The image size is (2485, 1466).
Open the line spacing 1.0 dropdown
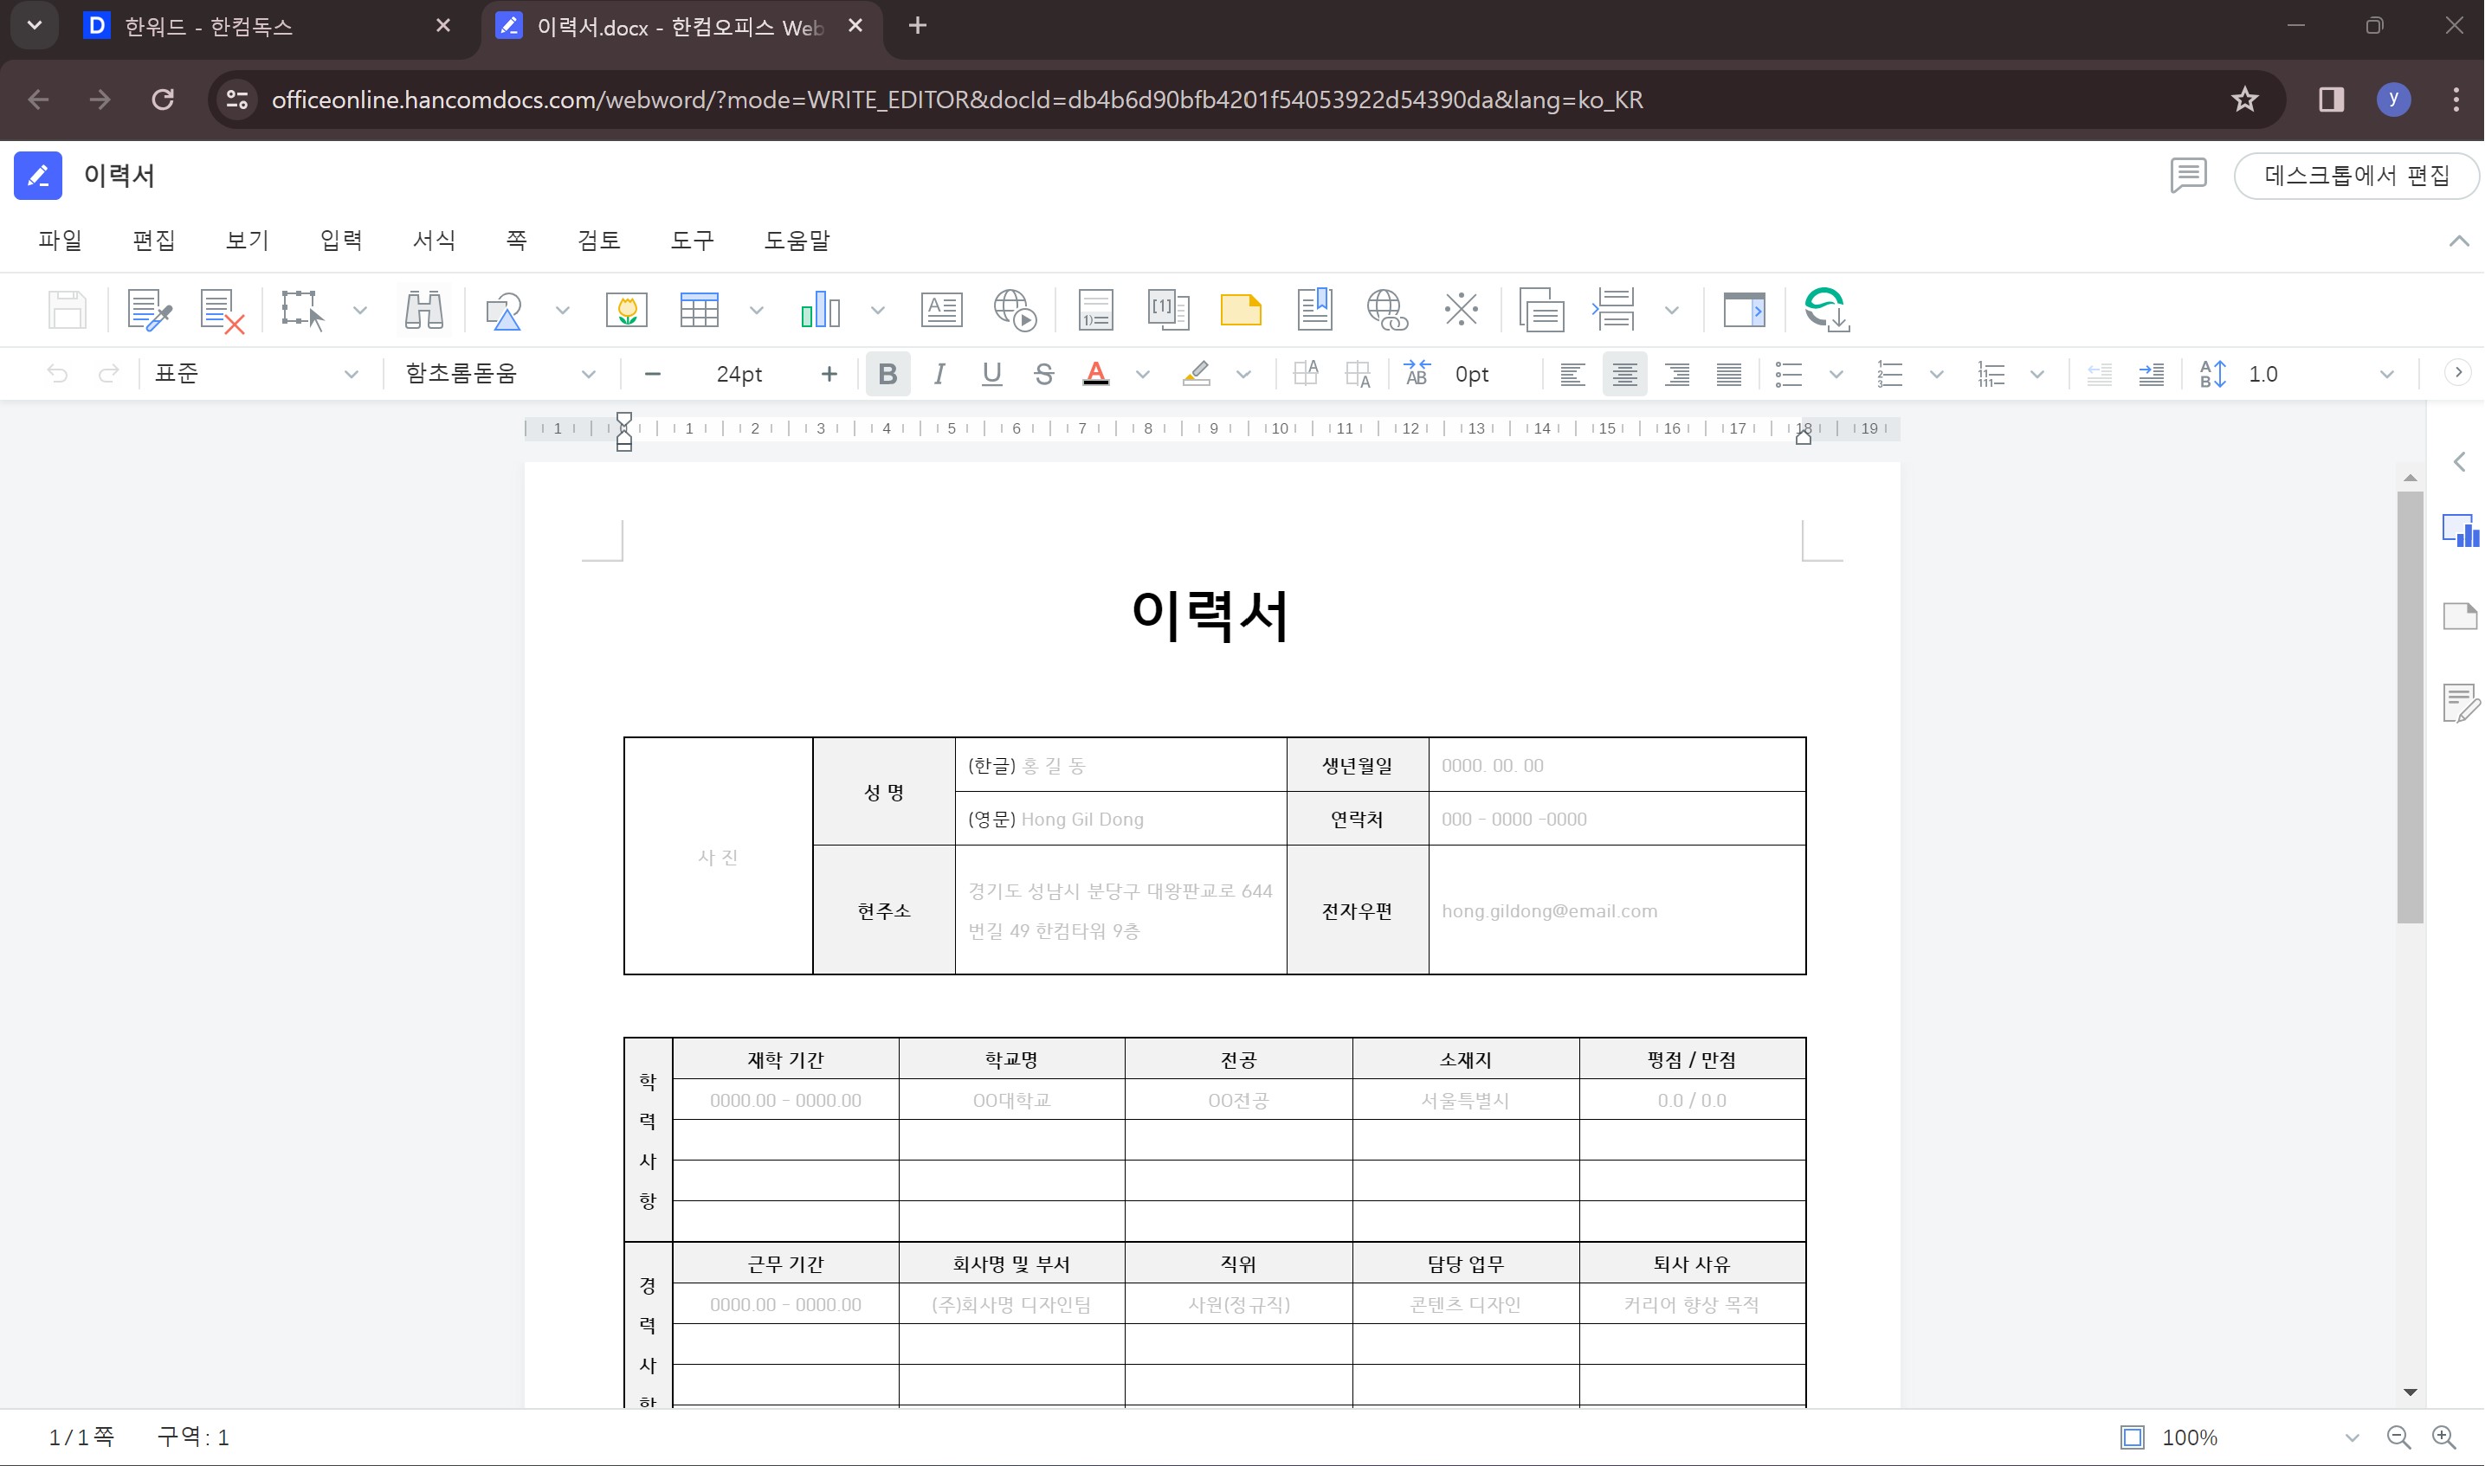click(x=2386, y=375)
